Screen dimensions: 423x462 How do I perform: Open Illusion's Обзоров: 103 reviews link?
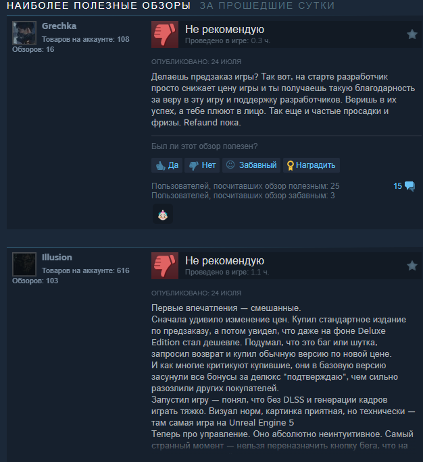coord(35,281)
